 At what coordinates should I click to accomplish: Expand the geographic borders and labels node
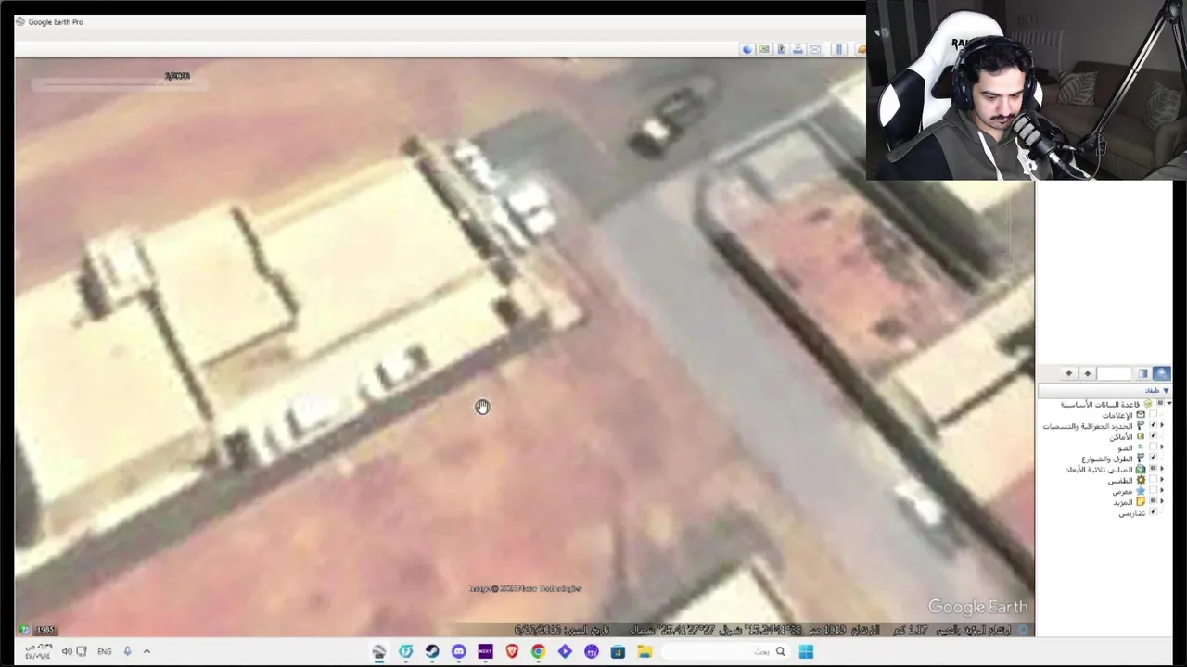click(x=1162, y=425)
